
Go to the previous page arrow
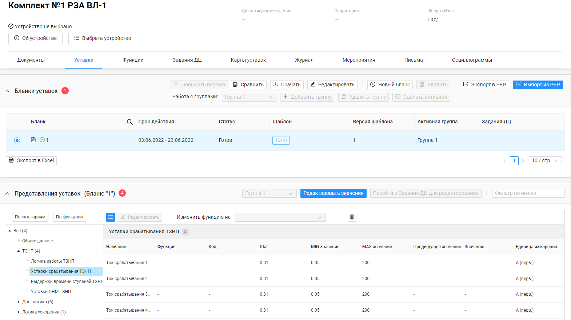(505, 161)
